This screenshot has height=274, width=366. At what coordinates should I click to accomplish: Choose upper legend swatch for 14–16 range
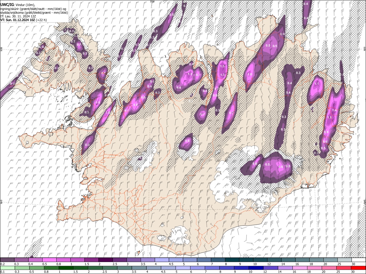click(x=289, y=260)
